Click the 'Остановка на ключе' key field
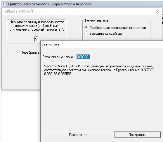Viewport: 163px width, 142px height. click(83, 57)
